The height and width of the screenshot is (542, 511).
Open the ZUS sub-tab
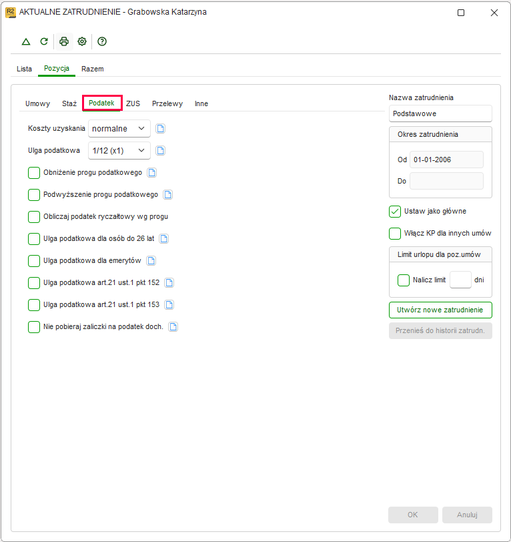(x=133, y=103)
